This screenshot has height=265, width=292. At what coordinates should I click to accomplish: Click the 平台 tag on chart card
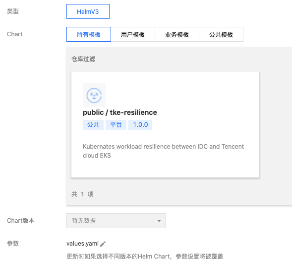[x=116, y=125]
